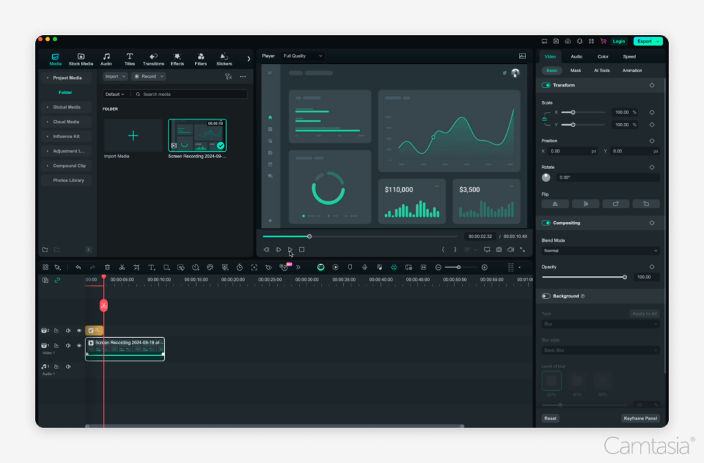The height and width of the screenshot is (463, 704).
Task: Switch to the Audio properties tab
Action: 577,57
